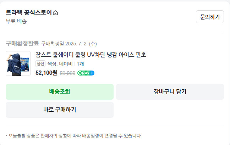Screen dimensions: 230x145
Task: Click the 색상: 네이비 option text
Action: click(x=60, y=64)
